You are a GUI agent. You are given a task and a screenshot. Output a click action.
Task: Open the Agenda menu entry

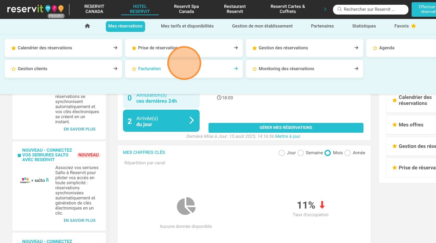[401, 48]
